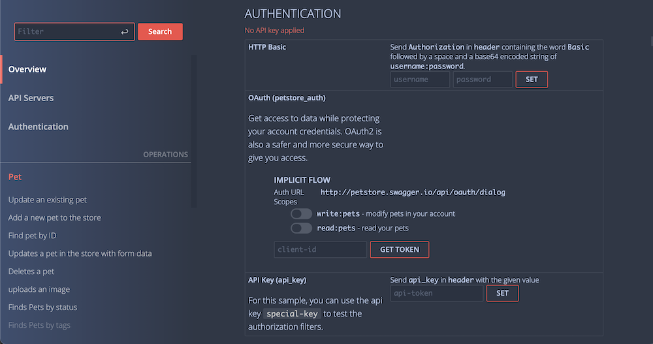Focus the username input field
Screen dimensions: 653x344
[x=420, y=80]
